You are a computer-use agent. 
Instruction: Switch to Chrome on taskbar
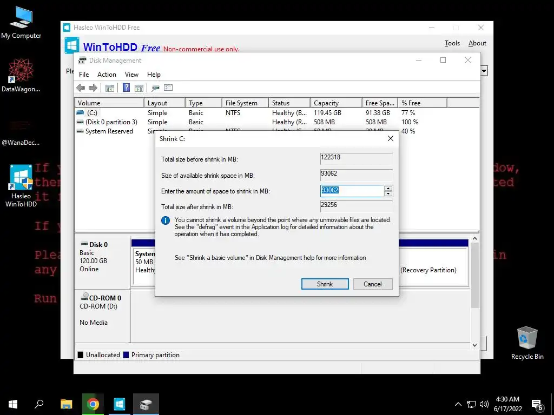point(93,404)
